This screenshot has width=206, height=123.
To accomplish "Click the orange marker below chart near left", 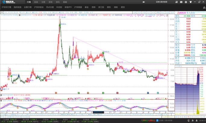I will point(56,93).
